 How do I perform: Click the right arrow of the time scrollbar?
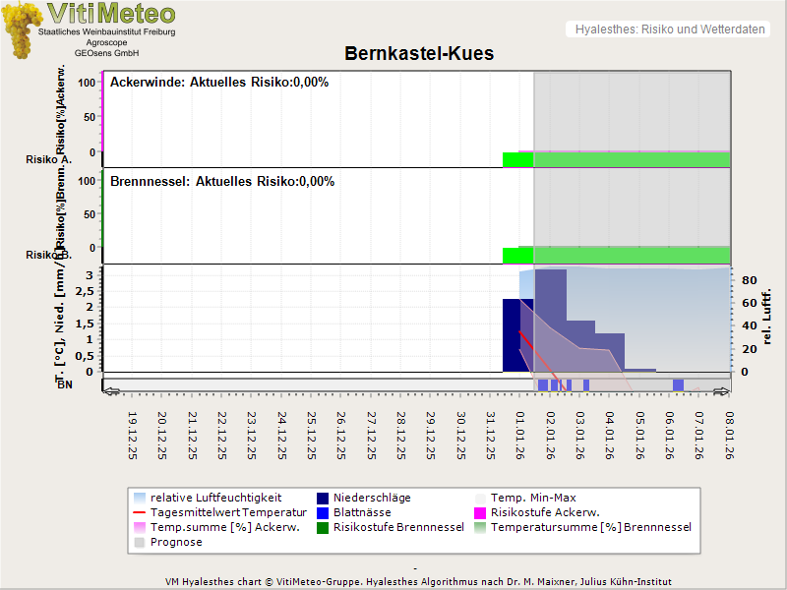click(x=723, y=390)
